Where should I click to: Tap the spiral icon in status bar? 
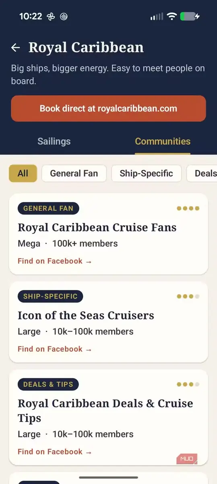point(64,17)
